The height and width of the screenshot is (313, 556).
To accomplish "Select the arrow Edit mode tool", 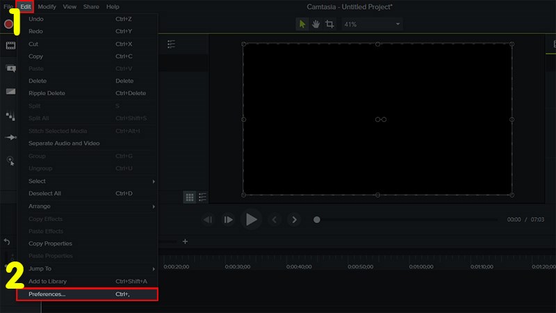I will click(x=302, y=24).
